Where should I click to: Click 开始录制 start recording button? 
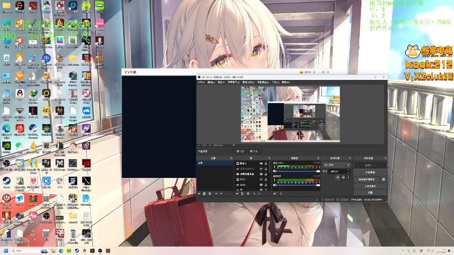[371, 172]
